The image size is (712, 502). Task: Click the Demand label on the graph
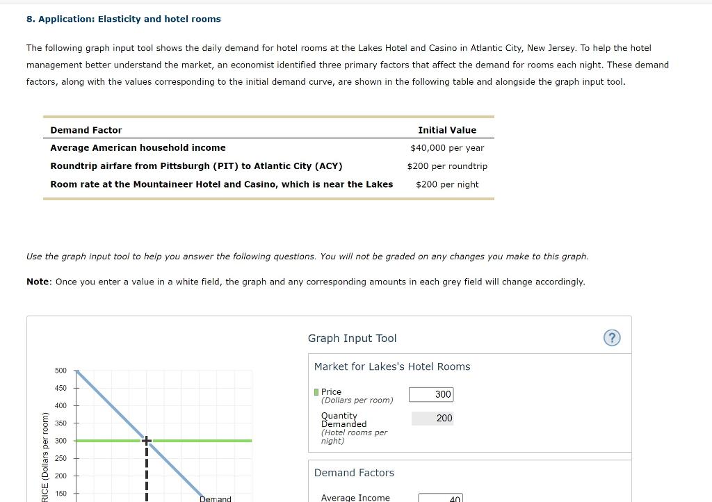tap(214, 498)
